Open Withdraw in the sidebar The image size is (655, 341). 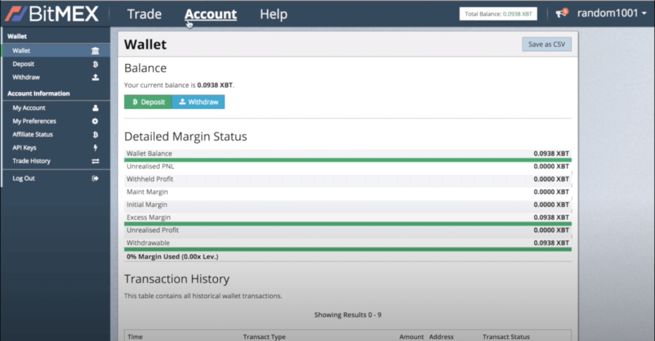point(56,77)
